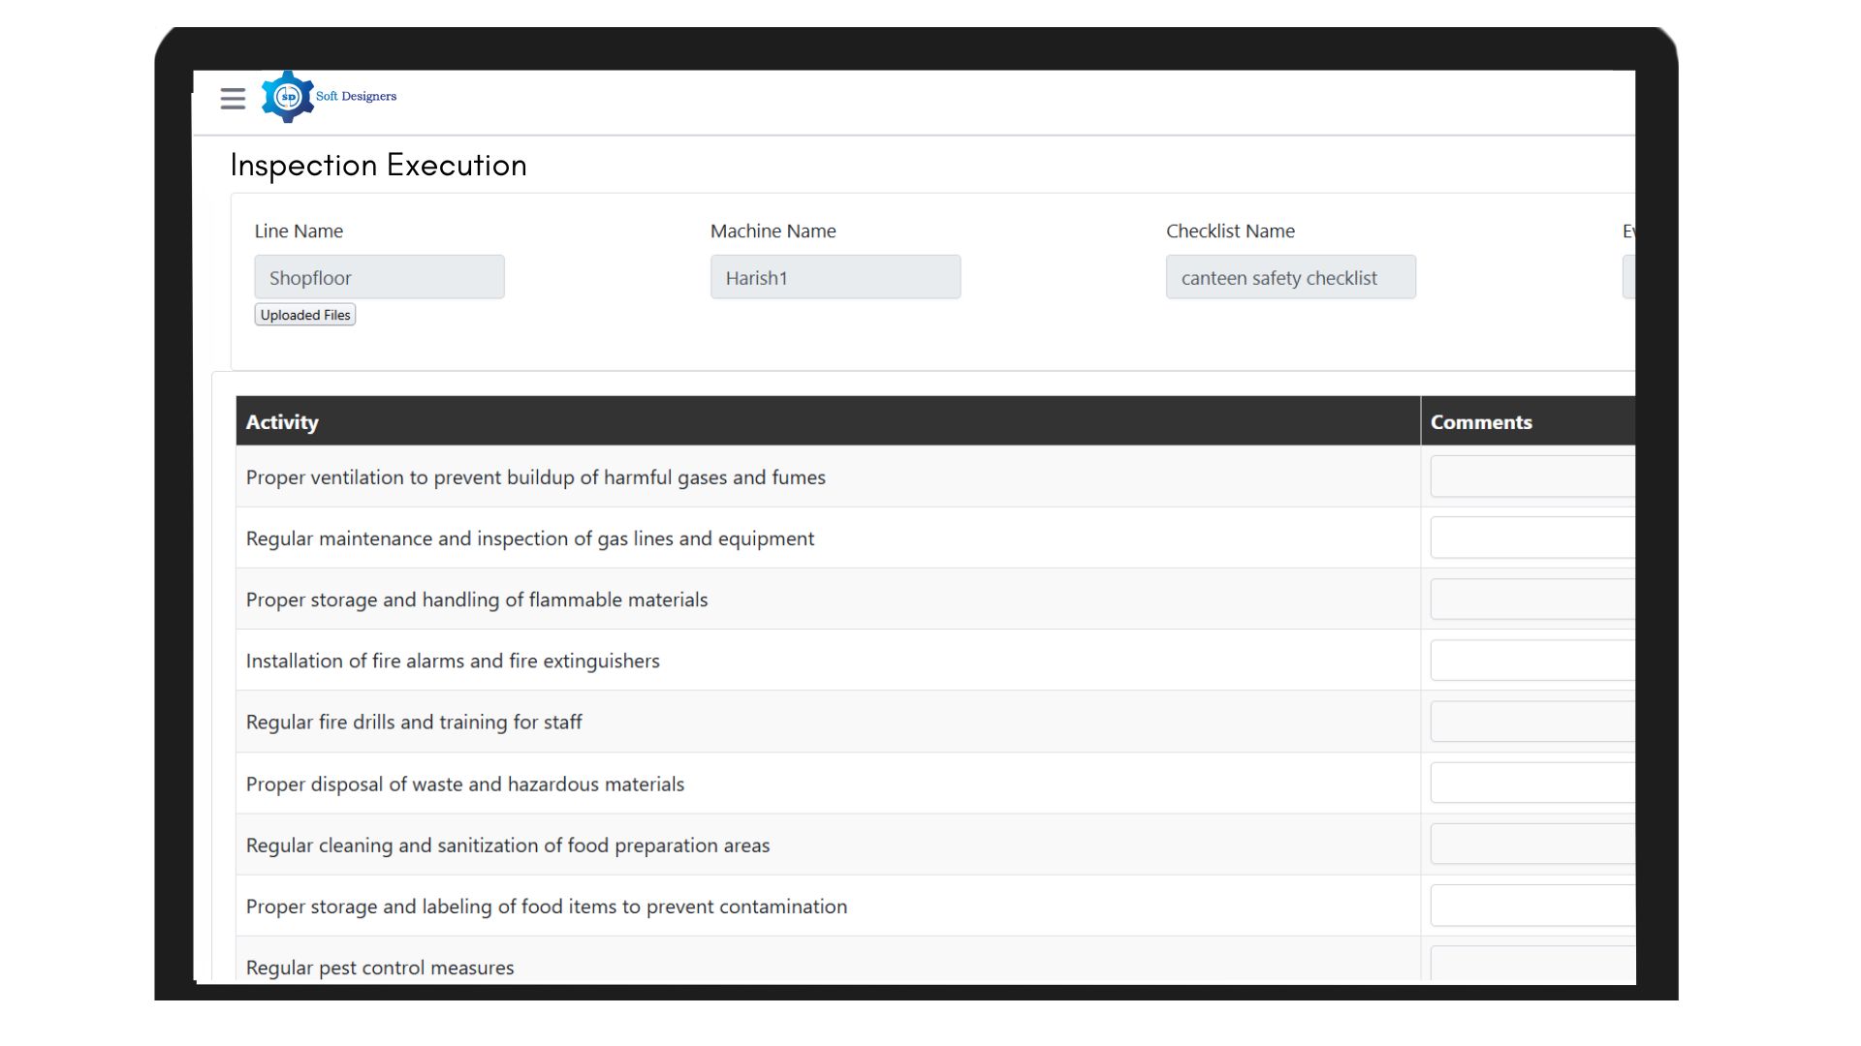The height and width of the screenshot is (1046, 1861).
Task: Click the Soft Designers gear logo
Action: (287, 97)
